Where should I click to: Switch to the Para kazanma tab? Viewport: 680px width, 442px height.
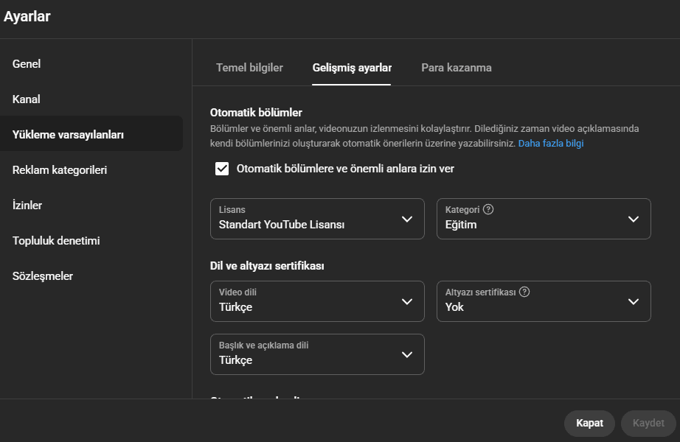point(456,68)
